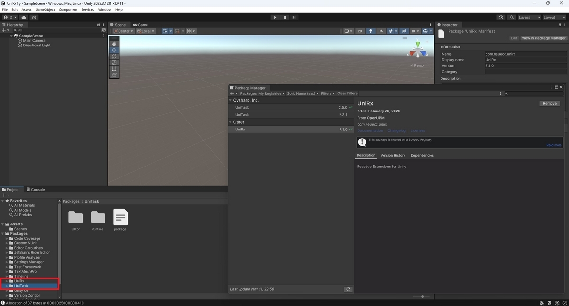This screenshot has width=569, height=306.
Task: Open Hierarchy search-by-type icon
Action: pos(104,30)
